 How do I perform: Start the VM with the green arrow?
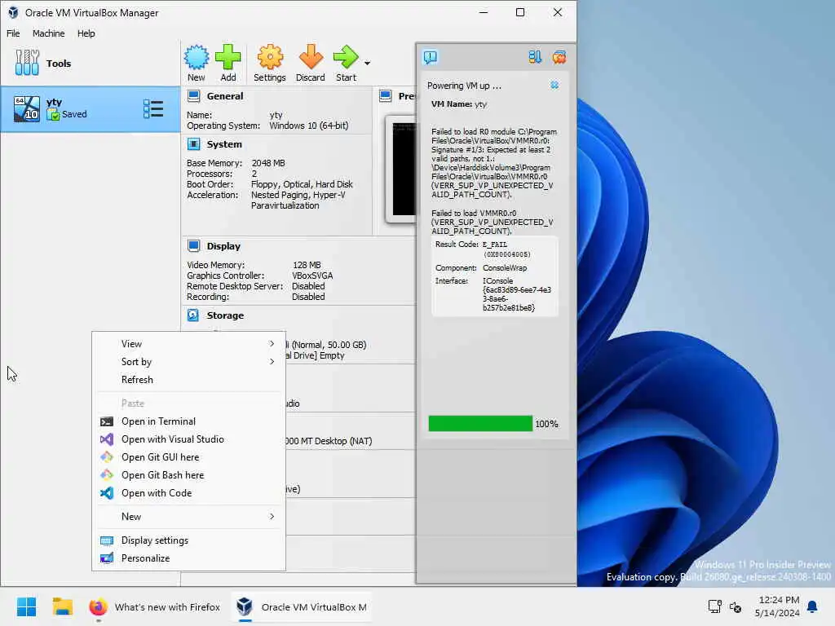346,58
